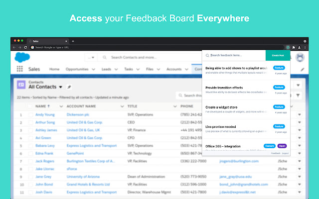Viewport: 319px width, 199px height.
Task: Check the box for Ashley James
Action: pyautogui.click(x=30, y=130)
